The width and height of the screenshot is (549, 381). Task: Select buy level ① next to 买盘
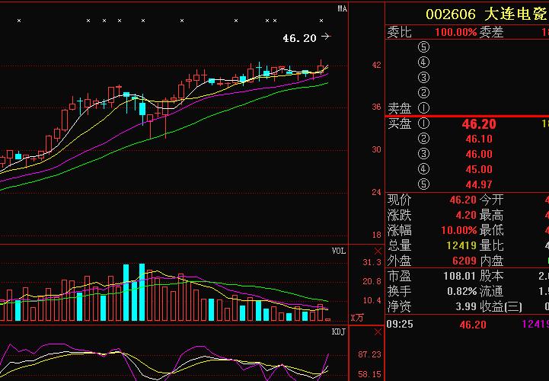(x=423, y=123)
